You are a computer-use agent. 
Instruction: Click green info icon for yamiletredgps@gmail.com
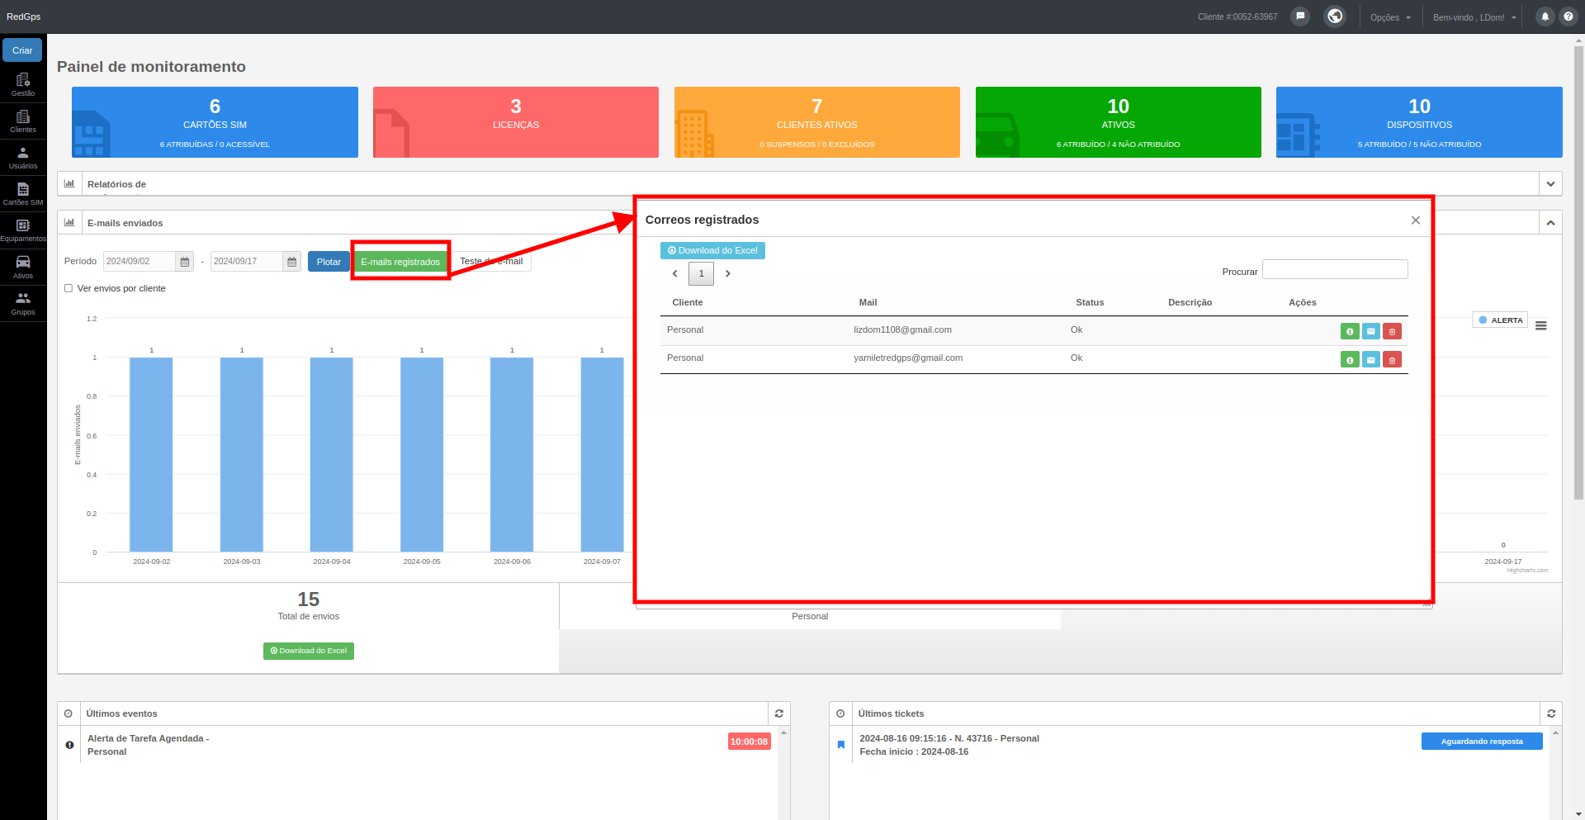coord(1350,359)
